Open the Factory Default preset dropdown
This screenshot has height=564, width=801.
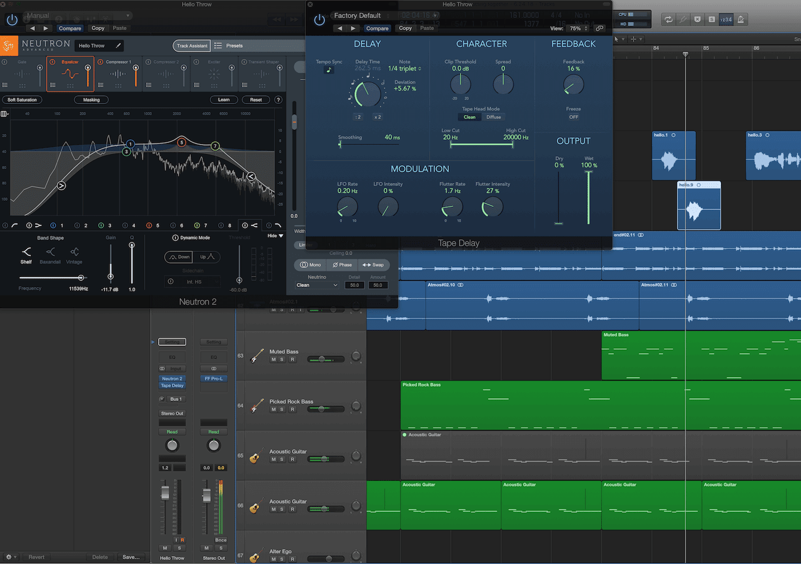tap(386, 16)
